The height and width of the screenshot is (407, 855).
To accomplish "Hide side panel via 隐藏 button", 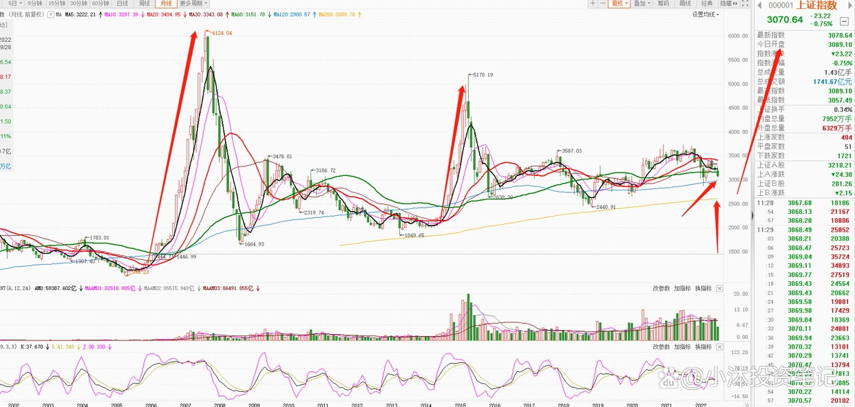I will click(x=729, y=3).
